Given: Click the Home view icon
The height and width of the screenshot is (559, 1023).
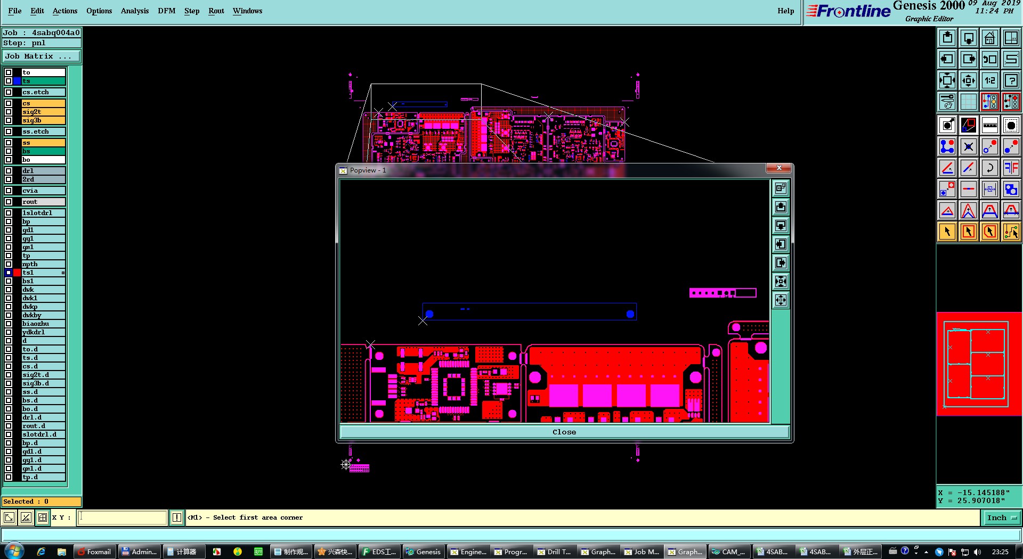Looking at the screenshot, I should pos(990,38).
